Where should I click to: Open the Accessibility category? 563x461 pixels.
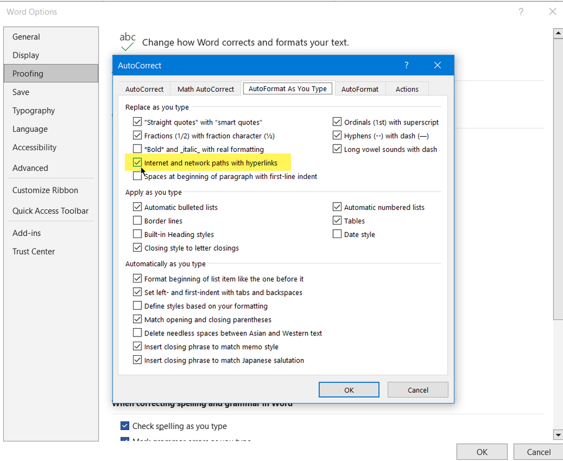[51, 147]
